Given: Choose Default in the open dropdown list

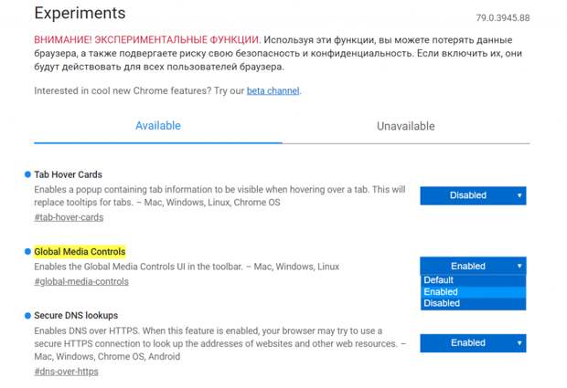Looking at the screenshot, I should point(473,280).
